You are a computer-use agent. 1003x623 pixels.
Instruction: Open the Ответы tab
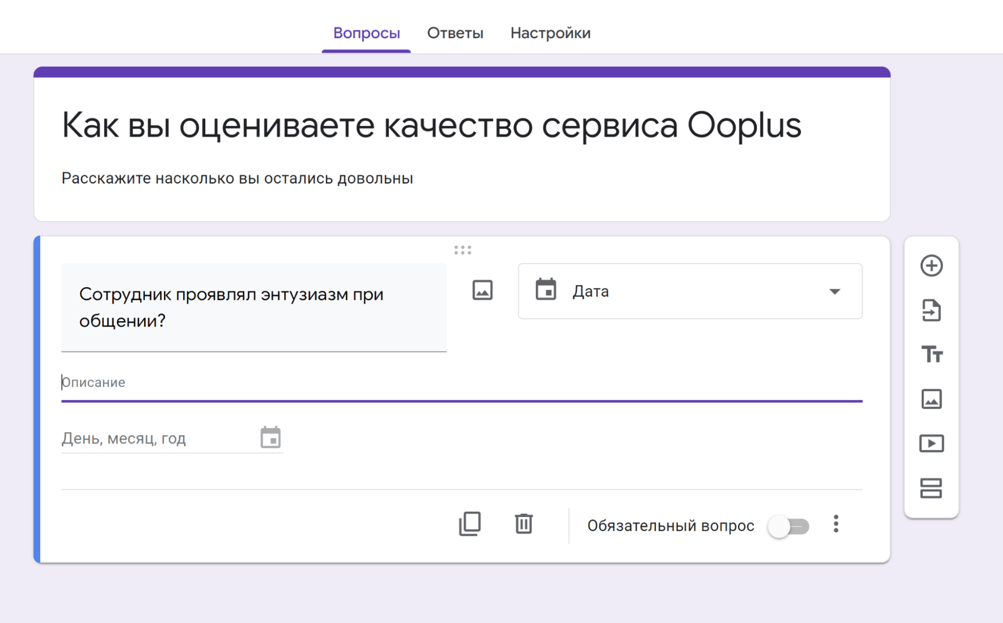[455, 33]
